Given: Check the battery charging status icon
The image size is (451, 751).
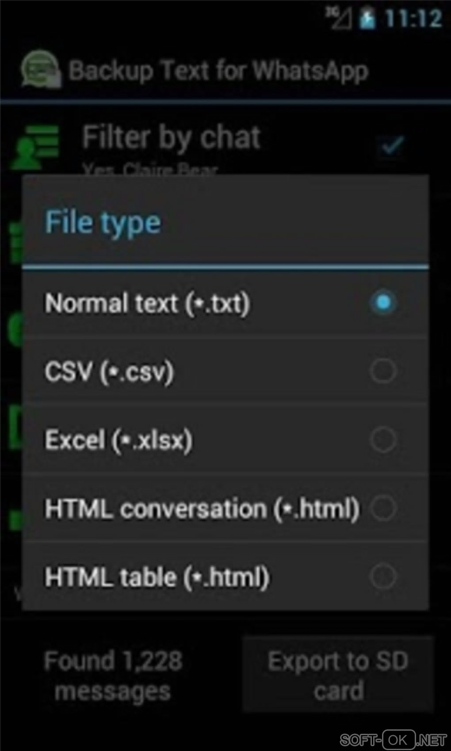Looking at the screenshot, I should (367, 19).
